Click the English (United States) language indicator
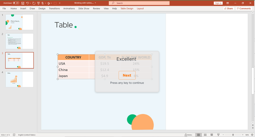 27,135
